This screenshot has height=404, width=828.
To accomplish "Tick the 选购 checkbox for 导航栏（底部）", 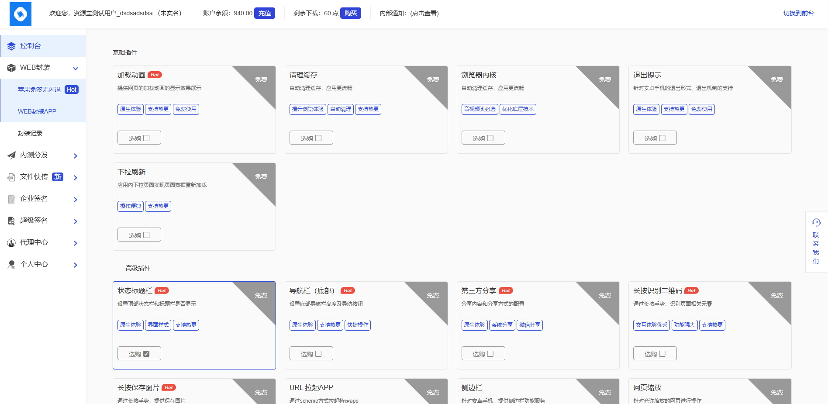I will pos(318,354).
